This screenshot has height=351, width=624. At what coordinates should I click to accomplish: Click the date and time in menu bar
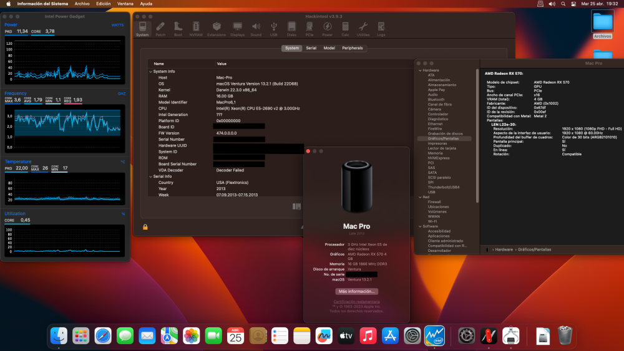599,4
